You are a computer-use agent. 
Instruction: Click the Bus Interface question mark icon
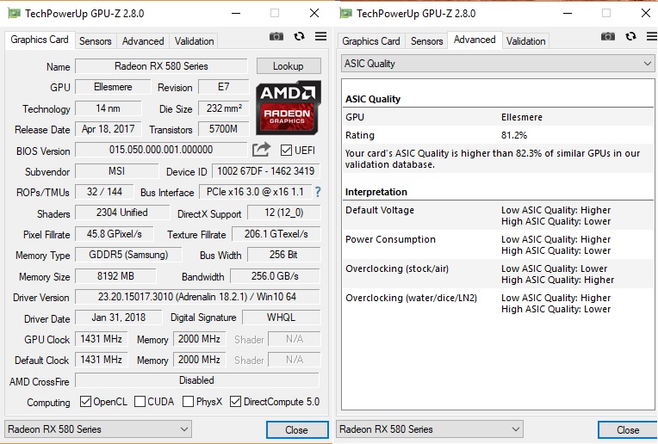point(317,192)
